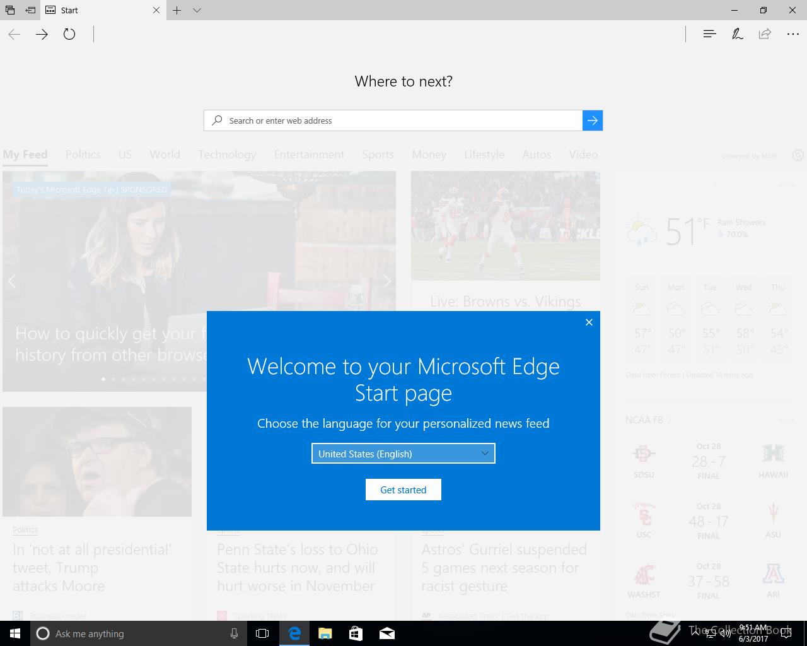This screenshot has height=646, width=807.
Task: Expand the tab preview chevron
Action: pyautogui.click(x=197, y=10)
